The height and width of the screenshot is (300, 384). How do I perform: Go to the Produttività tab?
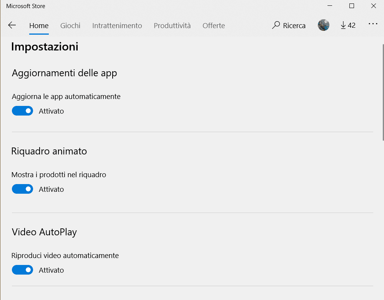172,26
